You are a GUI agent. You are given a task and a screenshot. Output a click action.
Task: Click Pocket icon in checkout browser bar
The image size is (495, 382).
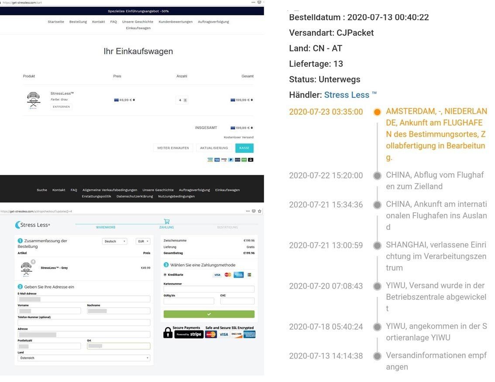point(254,211)
